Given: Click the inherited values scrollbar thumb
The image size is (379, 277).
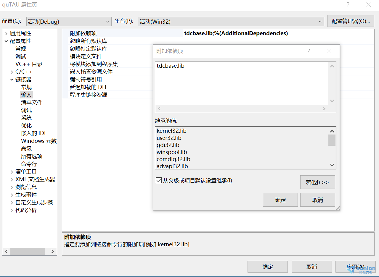Looking at the screenshot, I should pyautogui.click(x=332, y=140).
